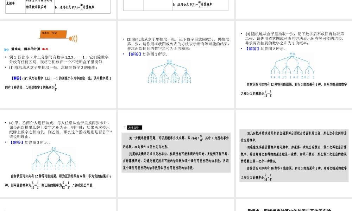Click the text 例 1 四张小卡片上分别写有数字

click(59, 59)
